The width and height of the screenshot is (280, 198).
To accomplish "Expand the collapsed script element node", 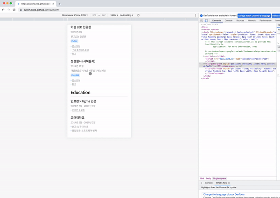I will pyautogui.click(x=204, y=56).
